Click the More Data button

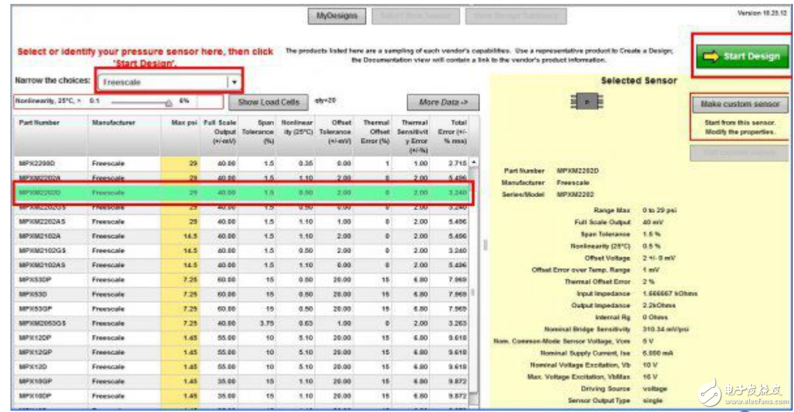[443, 102]
